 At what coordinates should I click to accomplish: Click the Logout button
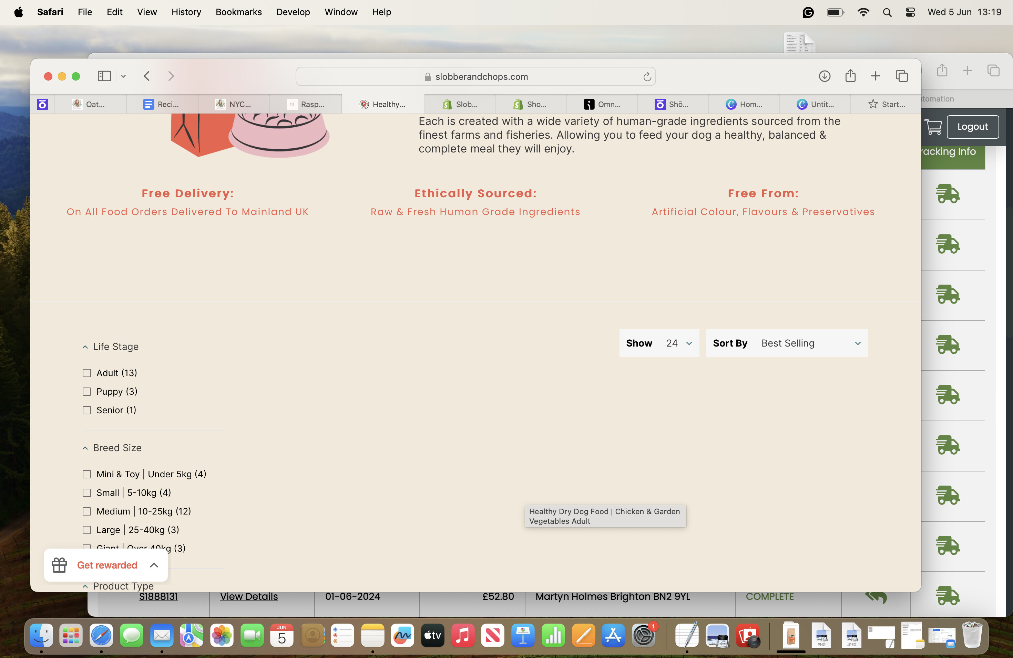point(973,127)
